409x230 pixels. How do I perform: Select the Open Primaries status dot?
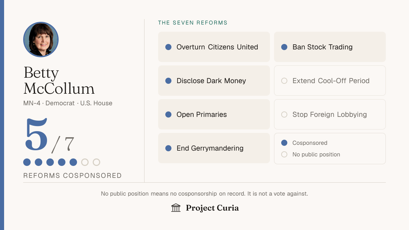point(168,114)
